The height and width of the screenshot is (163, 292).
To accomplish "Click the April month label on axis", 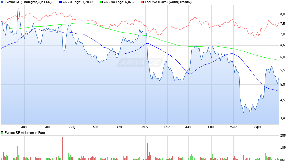I will coord(258,127).
